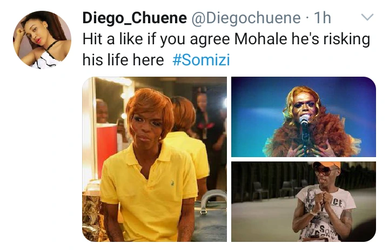This screenshot has width=389, height=250.
Task: Click the Diego_Chuene display name
Action: click(135, 18)
